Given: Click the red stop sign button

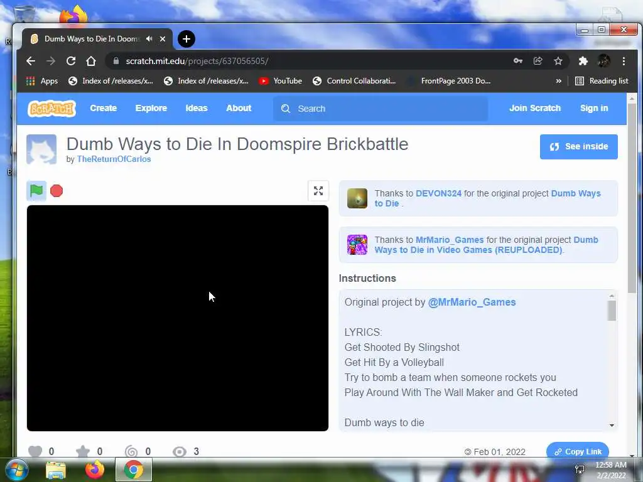Looking at the screenshot, I should click(57, 191).
